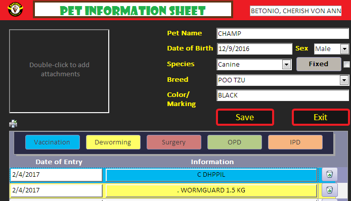
Task: Open the Surgery records tab
Action: pyautogui.click(x=173, y=142)
